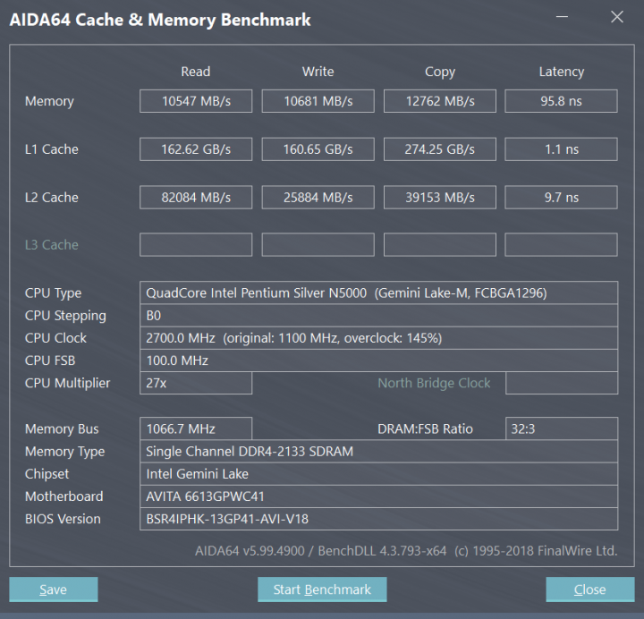Click the empty L3 Cache Read field

[x=196, y=245]
